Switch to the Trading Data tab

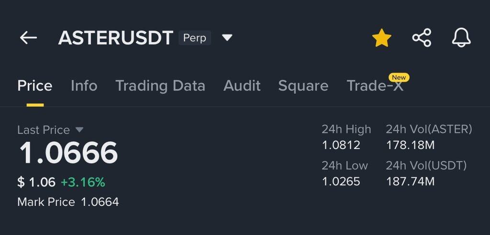tap(160, 86)
